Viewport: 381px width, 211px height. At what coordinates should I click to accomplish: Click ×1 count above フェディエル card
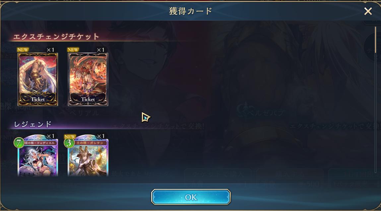pyautogui.click(x=50, y=136)
